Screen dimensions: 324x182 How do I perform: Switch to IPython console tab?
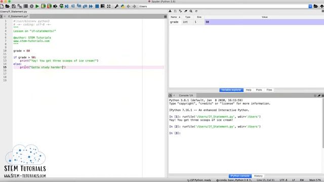click(240, 176)
